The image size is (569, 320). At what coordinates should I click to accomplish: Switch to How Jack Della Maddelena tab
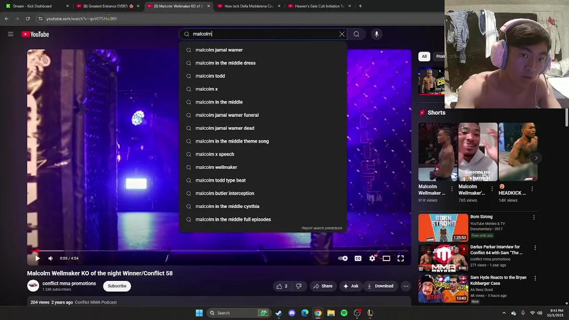point(248,6)
